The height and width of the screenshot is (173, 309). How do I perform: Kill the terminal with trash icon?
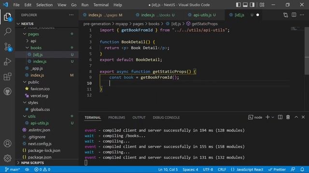pyautogui.click(x=288, y=117)
